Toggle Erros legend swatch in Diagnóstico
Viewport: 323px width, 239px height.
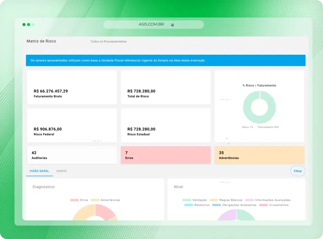[74, 200]
